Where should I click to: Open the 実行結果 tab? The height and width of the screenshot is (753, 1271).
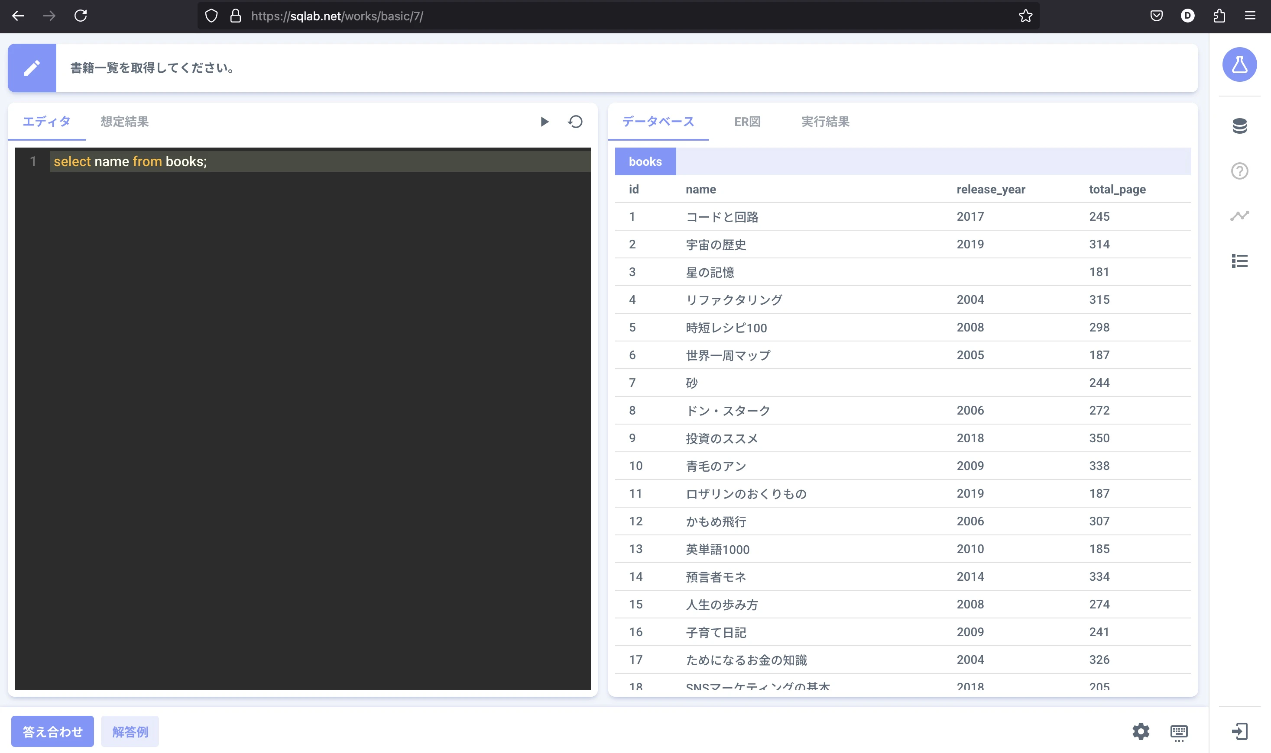[x=825, y=122]
